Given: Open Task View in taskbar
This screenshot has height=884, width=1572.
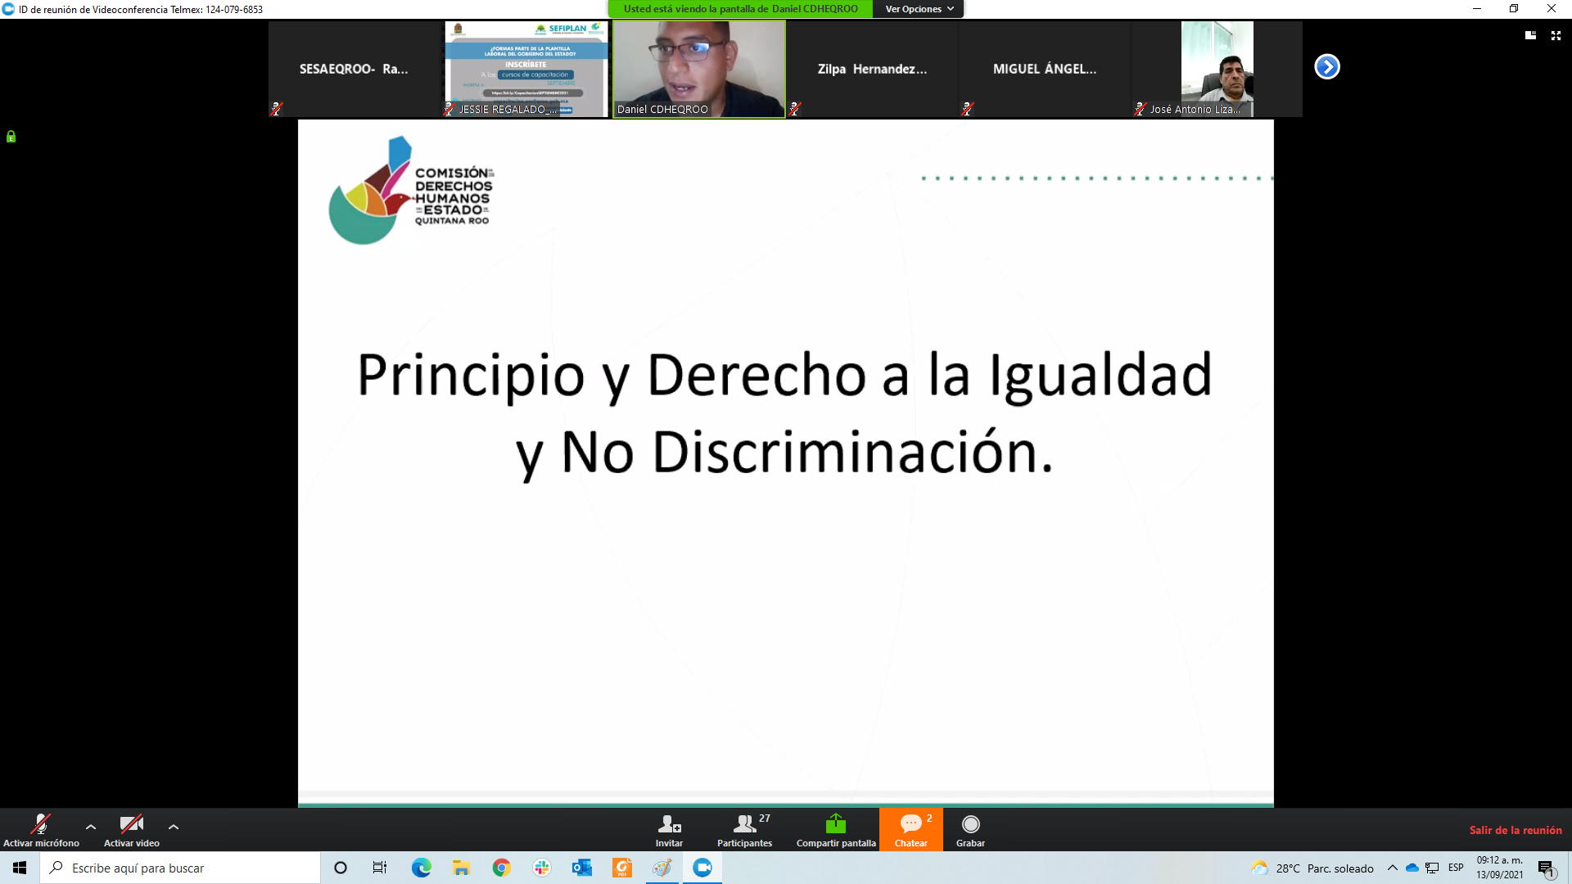Looking at the screenshot, I should click(x=380, y=868).
